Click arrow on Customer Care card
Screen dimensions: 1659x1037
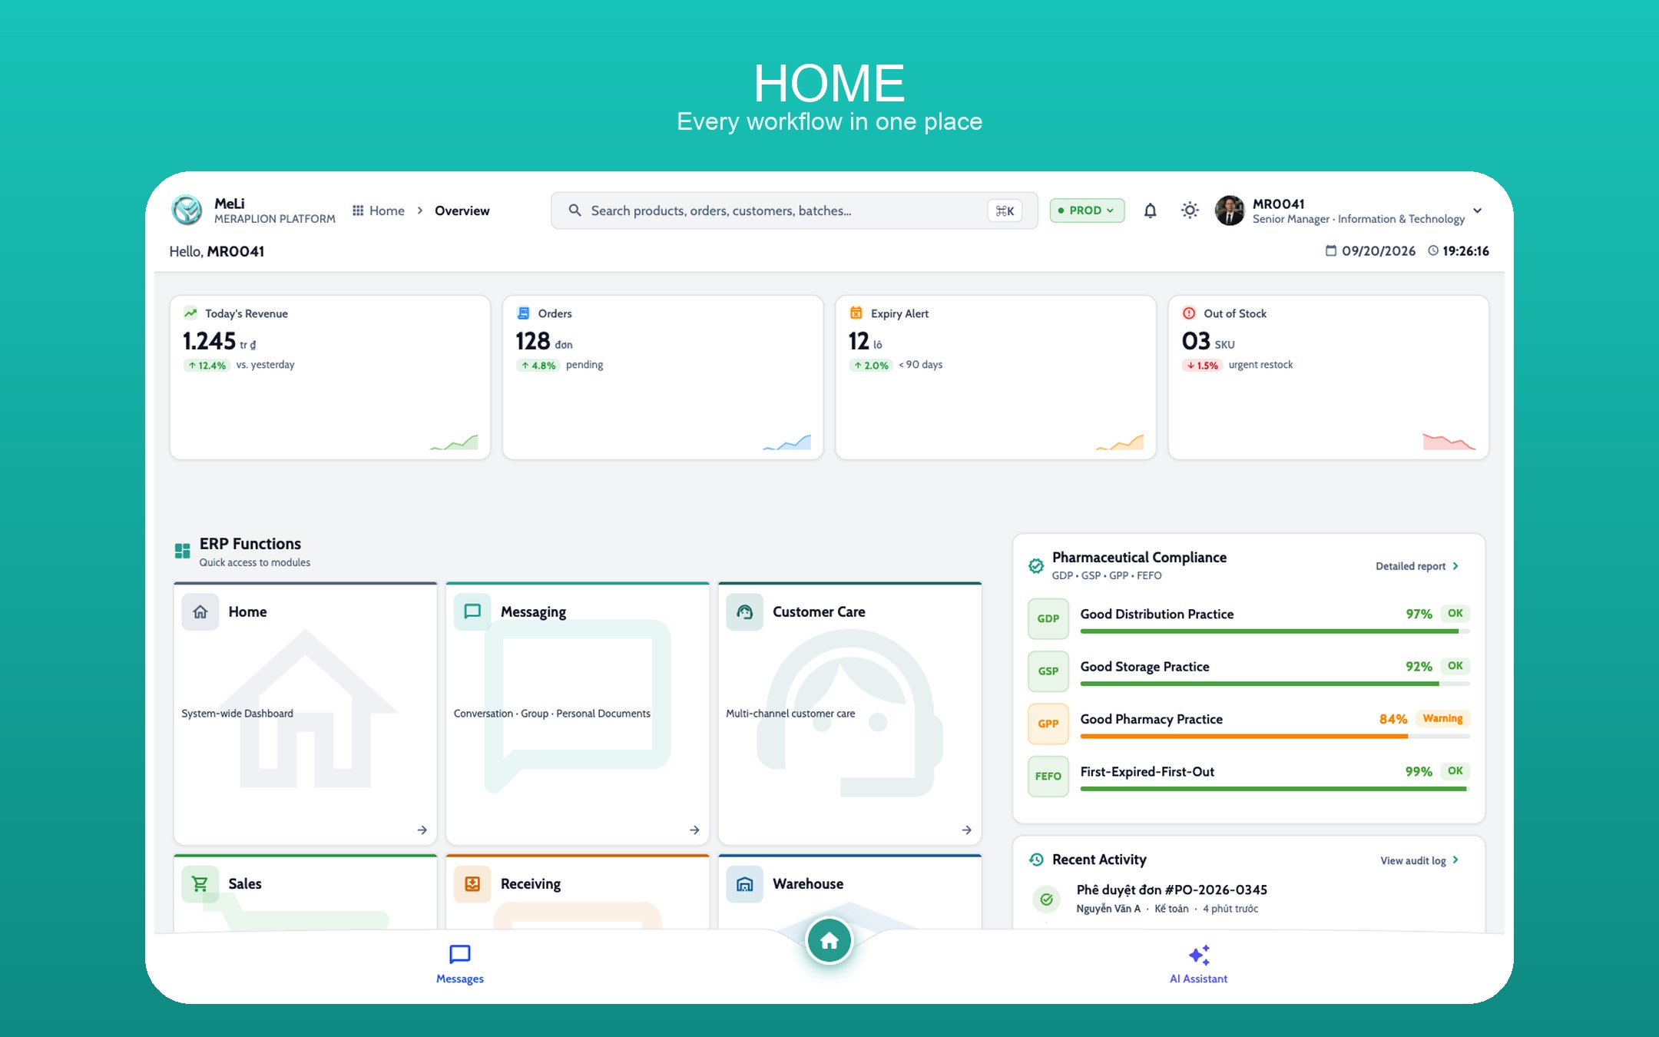click(x=966, y=830)
